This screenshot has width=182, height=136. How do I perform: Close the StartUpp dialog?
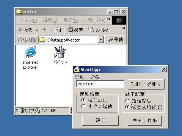coord(164,70)
